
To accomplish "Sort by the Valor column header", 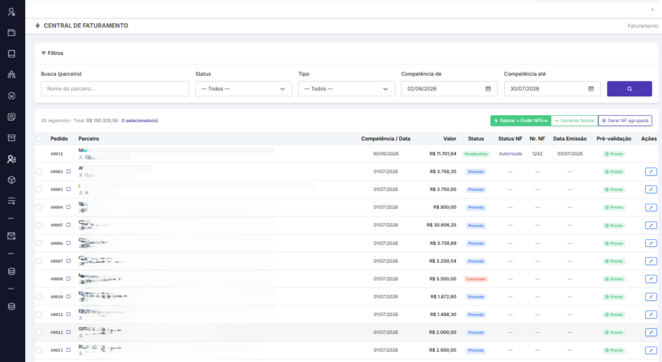I will [450, 139].
